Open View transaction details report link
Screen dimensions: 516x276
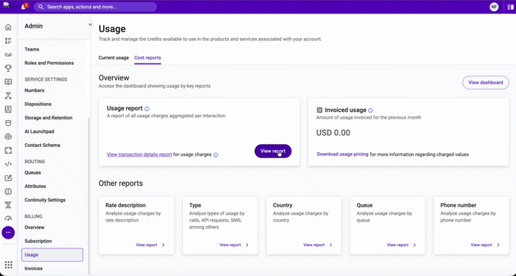click(139, 154)
